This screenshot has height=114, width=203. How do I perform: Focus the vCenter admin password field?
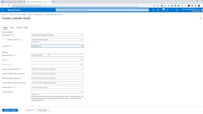pos(57,69)
